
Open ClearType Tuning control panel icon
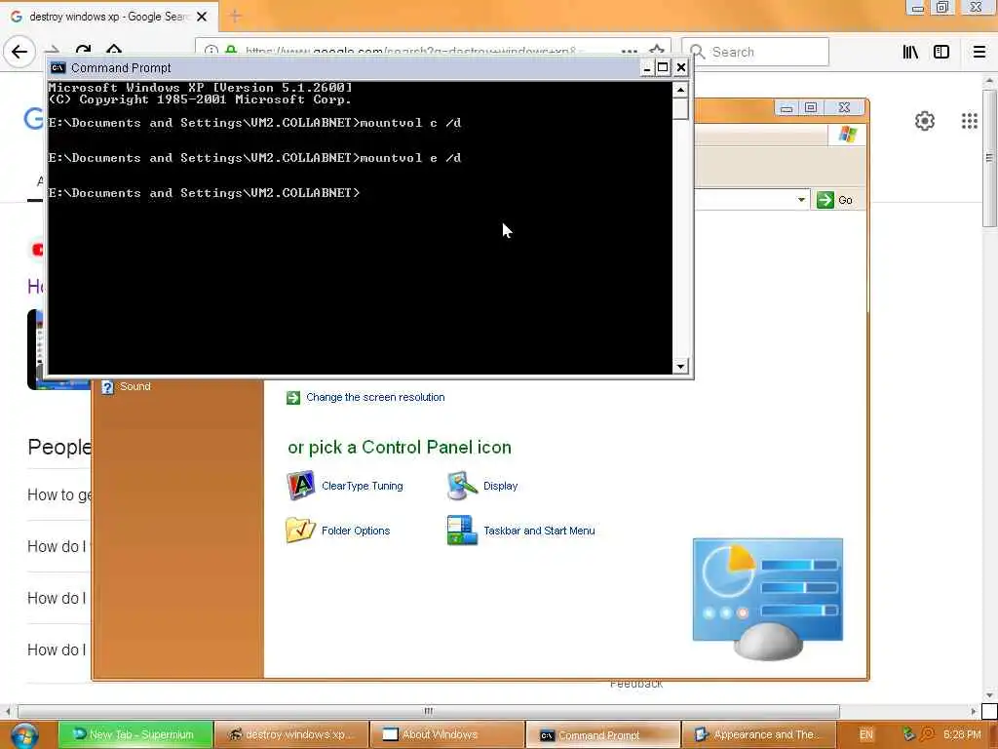(x=345, y=486)
